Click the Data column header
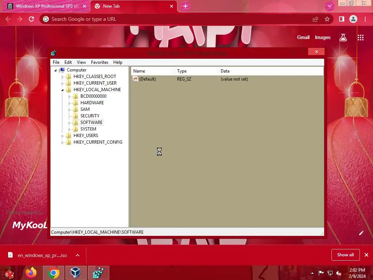373x280 pixels. (x=271, y=71)
